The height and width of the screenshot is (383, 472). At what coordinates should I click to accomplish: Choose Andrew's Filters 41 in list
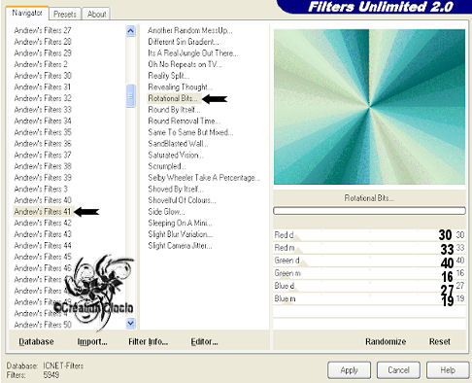(43, 212)
